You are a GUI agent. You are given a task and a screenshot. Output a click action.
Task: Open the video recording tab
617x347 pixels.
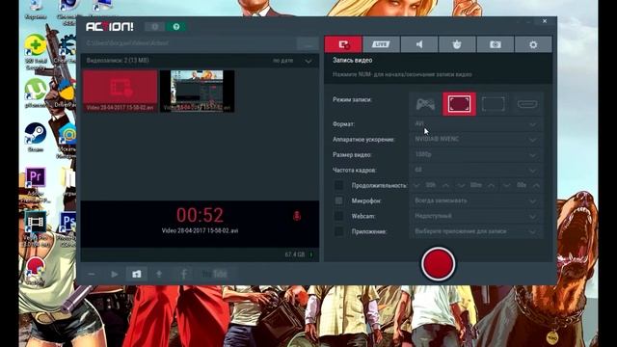[x=343, y=44]
